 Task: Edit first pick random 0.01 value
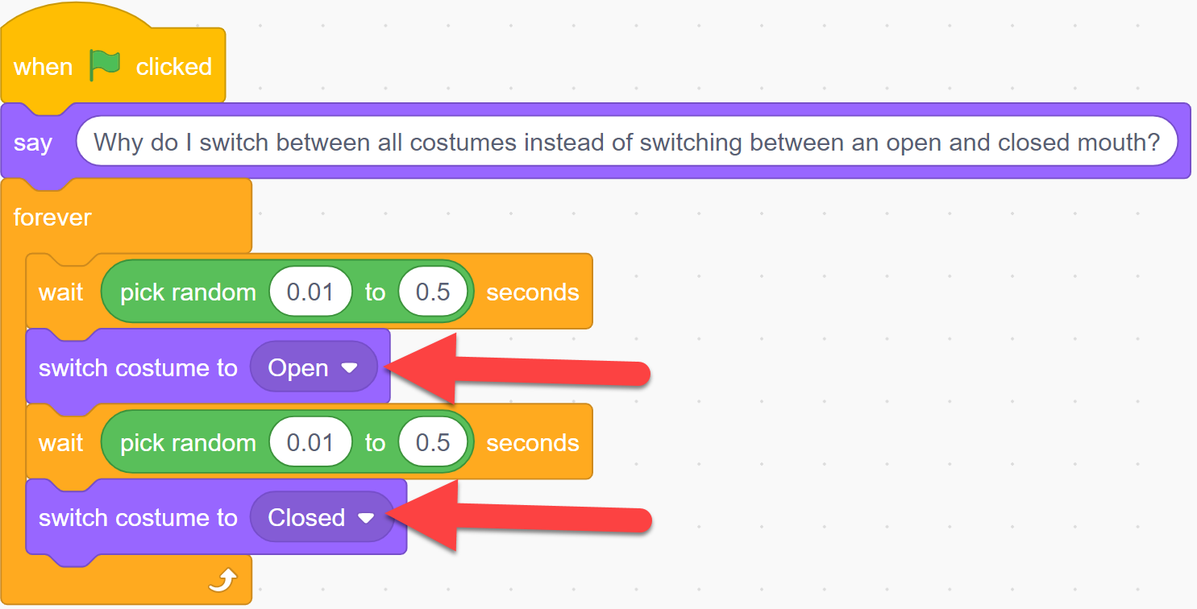click(x=310, y=292)
